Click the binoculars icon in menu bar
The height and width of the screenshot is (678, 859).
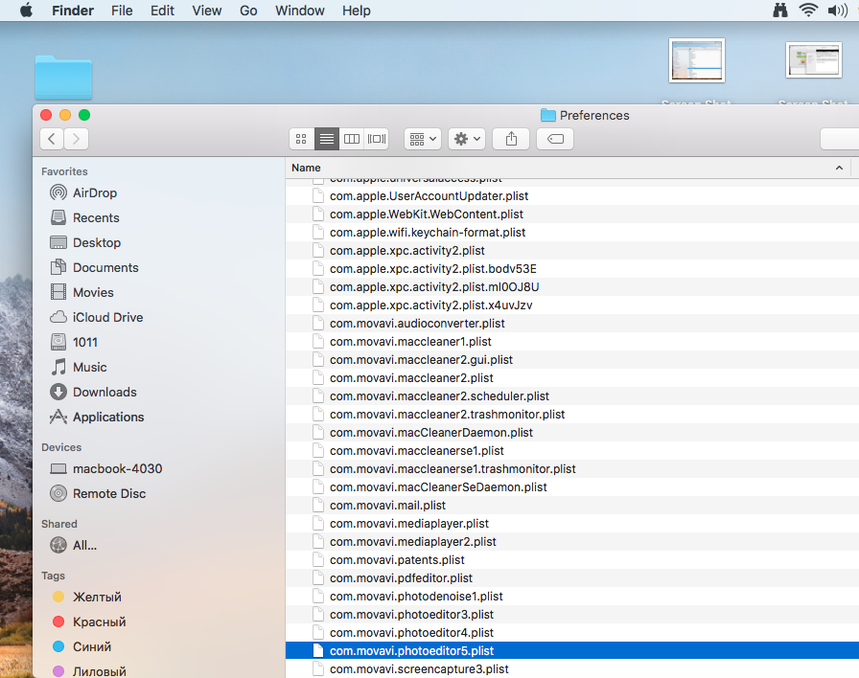(x=780, y=11)
